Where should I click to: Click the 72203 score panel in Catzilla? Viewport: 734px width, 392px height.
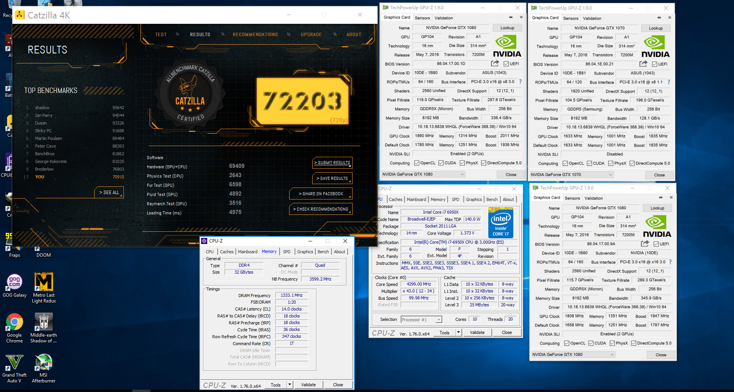(303, 101)
